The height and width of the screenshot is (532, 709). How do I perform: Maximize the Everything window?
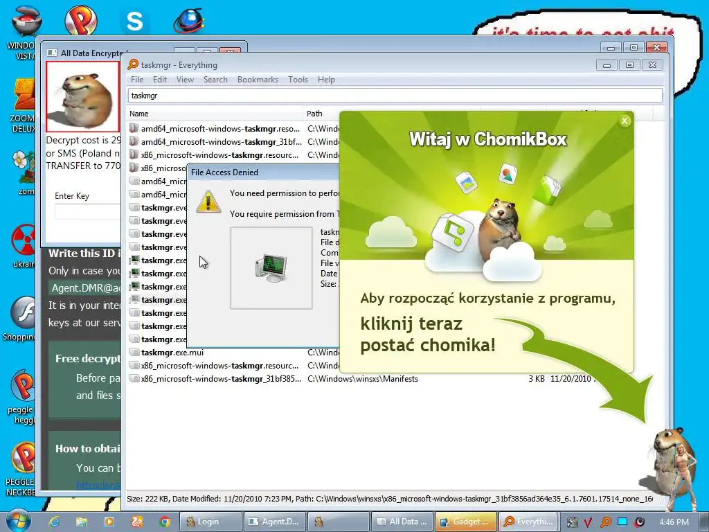point(629,64)
